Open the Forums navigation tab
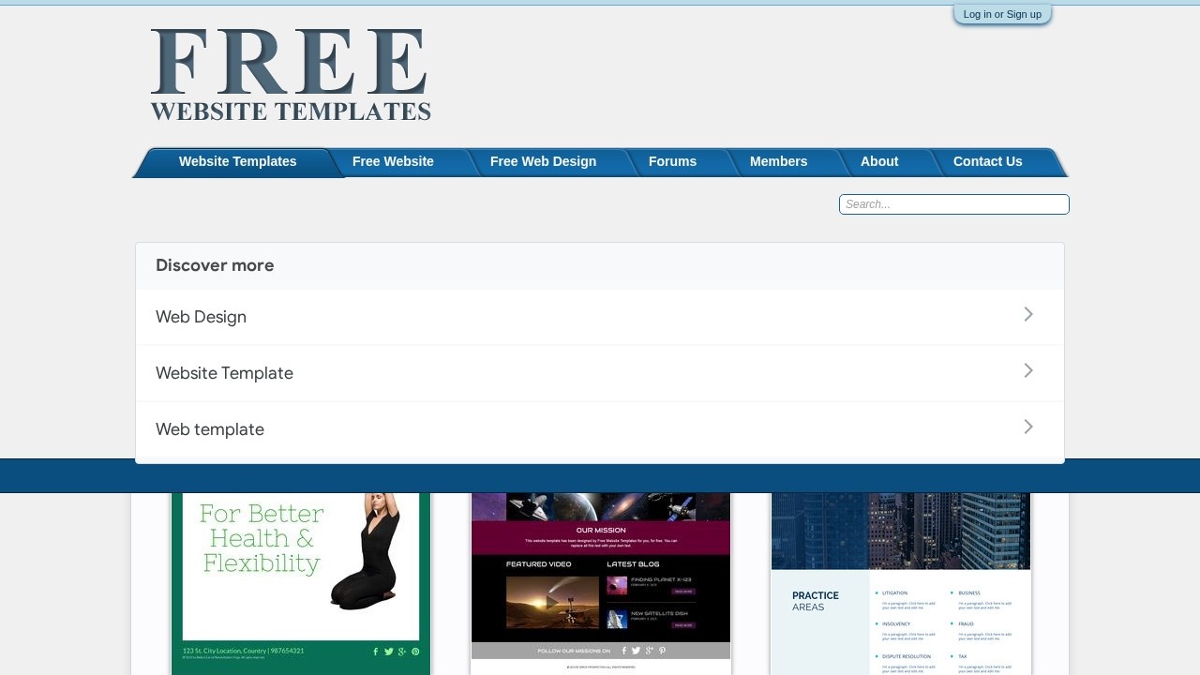 point(672,161)
